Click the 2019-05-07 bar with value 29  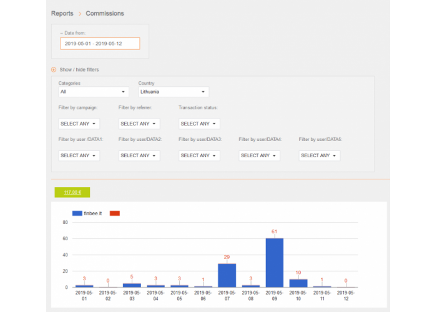click(227, 276)
